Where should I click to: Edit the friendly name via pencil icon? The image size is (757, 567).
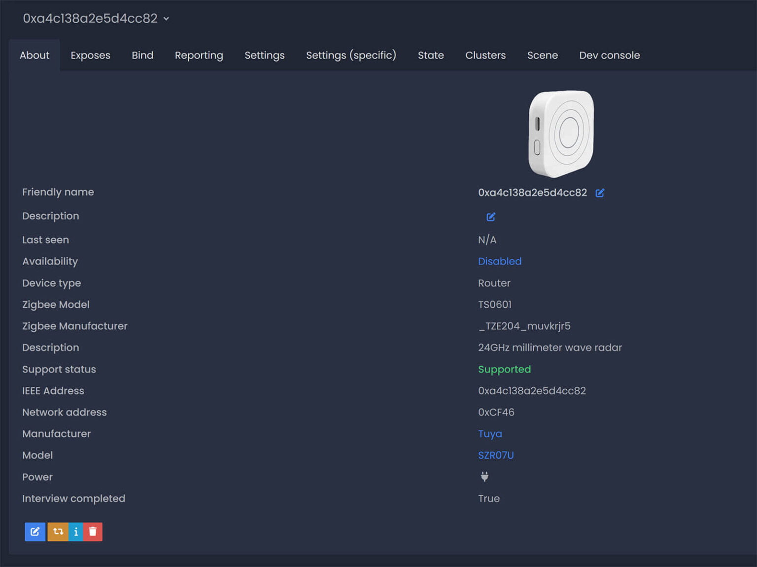[x=600, y=192]
